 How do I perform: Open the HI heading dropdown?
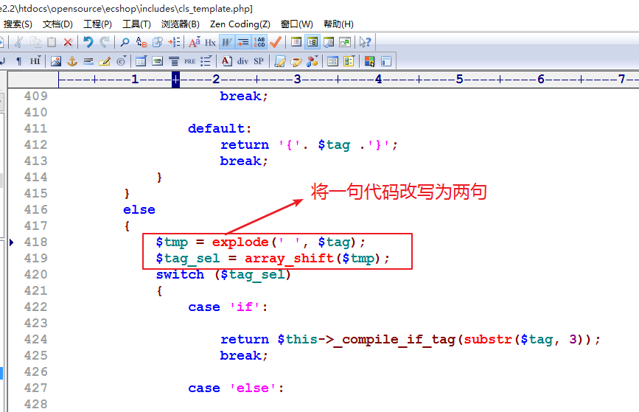[x=35, y=61]
